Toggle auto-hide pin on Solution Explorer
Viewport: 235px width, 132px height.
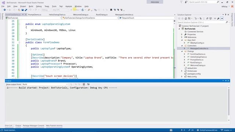point(225,15)
